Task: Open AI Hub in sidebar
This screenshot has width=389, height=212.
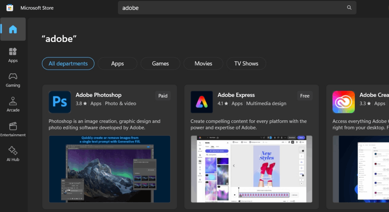Action: point(13,154)
